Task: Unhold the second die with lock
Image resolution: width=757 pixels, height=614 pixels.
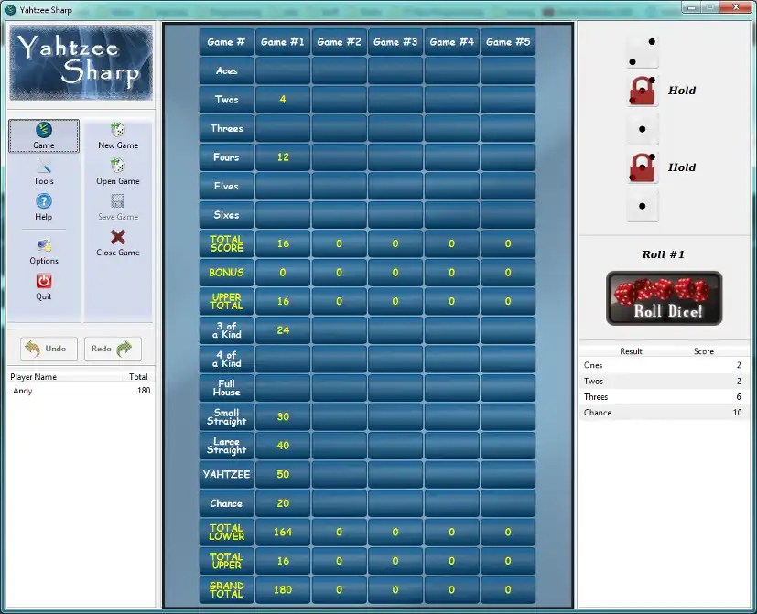Action: click(x=643, y=91)
